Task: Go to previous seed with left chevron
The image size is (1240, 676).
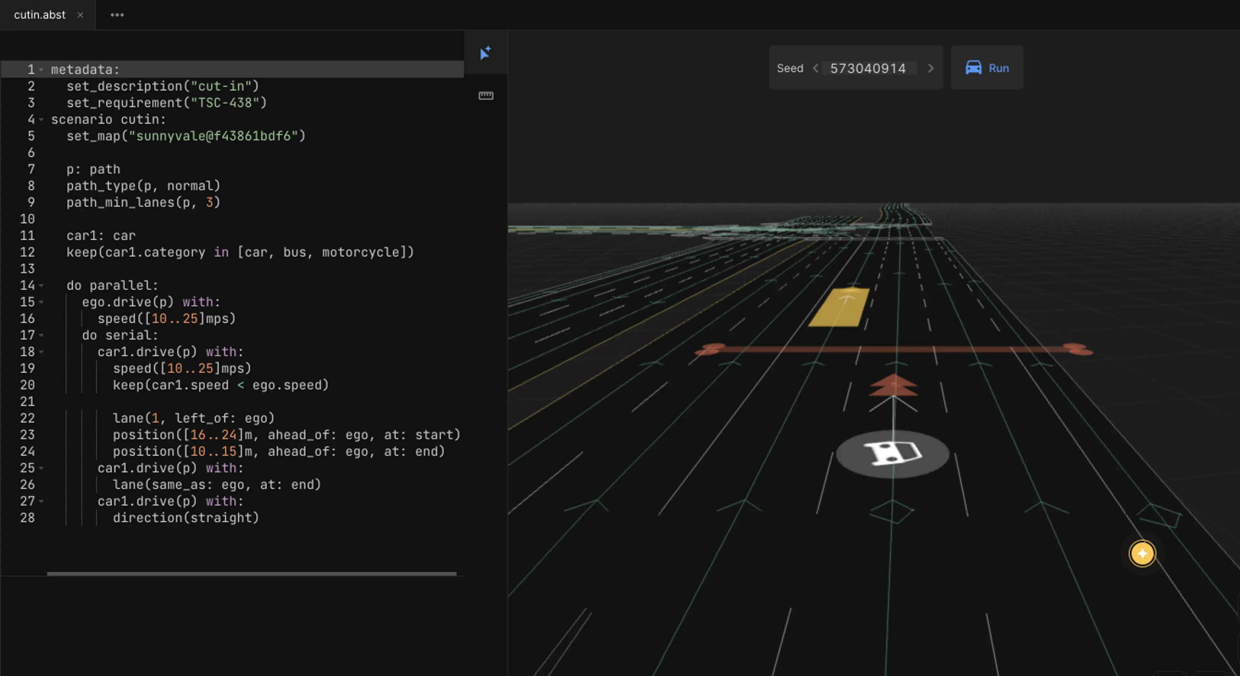Action: [x=815, y=68]
